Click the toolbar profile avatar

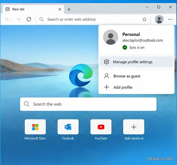point(159,19)
